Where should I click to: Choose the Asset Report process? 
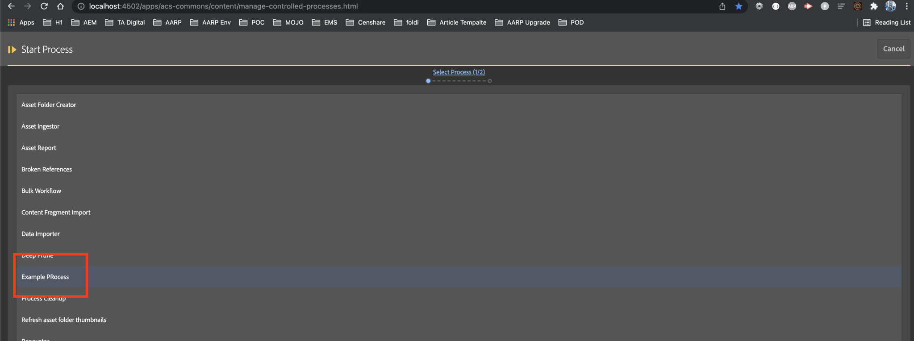tap(459, 148)
